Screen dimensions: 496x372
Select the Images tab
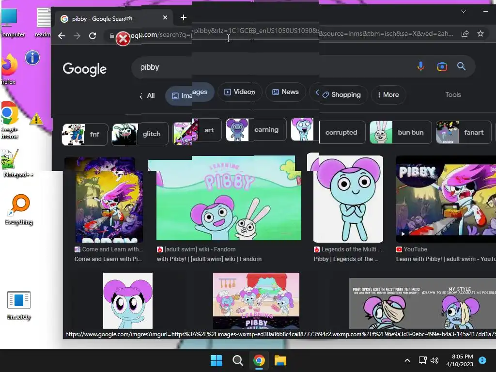190,94
